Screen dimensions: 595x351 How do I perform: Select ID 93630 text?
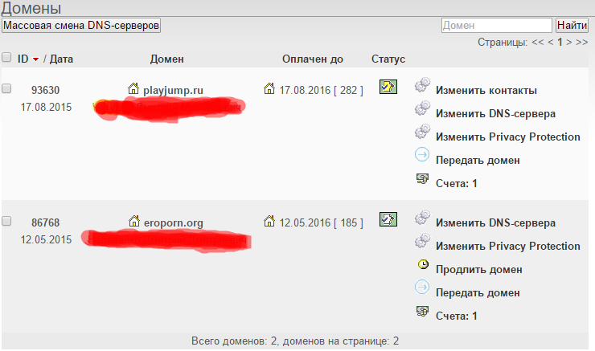pyautogui.click(x=46, y=90)
